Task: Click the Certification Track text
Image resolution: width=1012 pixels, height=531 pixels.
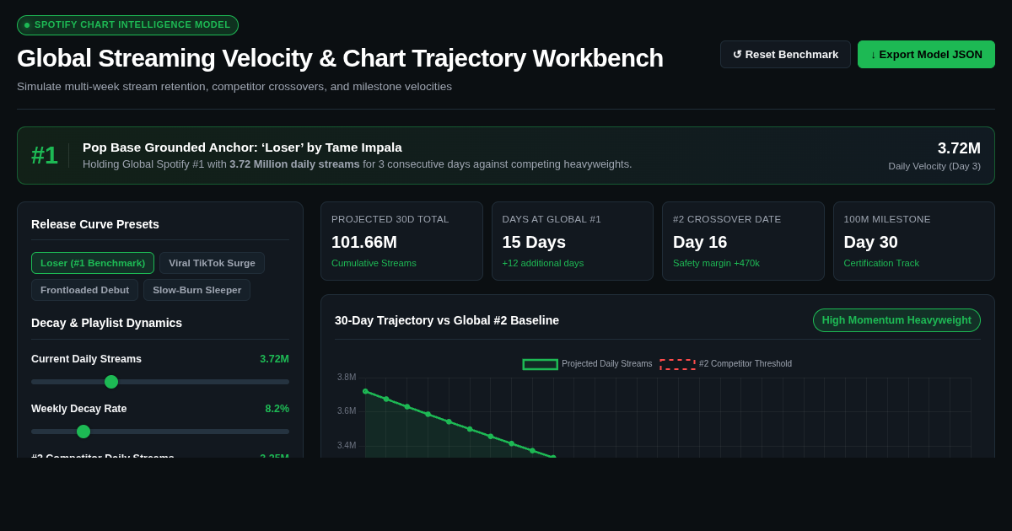Action: 881,263
